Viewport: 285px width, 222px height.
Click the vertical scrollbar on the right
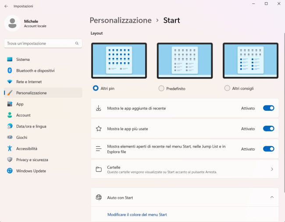pyautogui.click(x=284, y=113)
